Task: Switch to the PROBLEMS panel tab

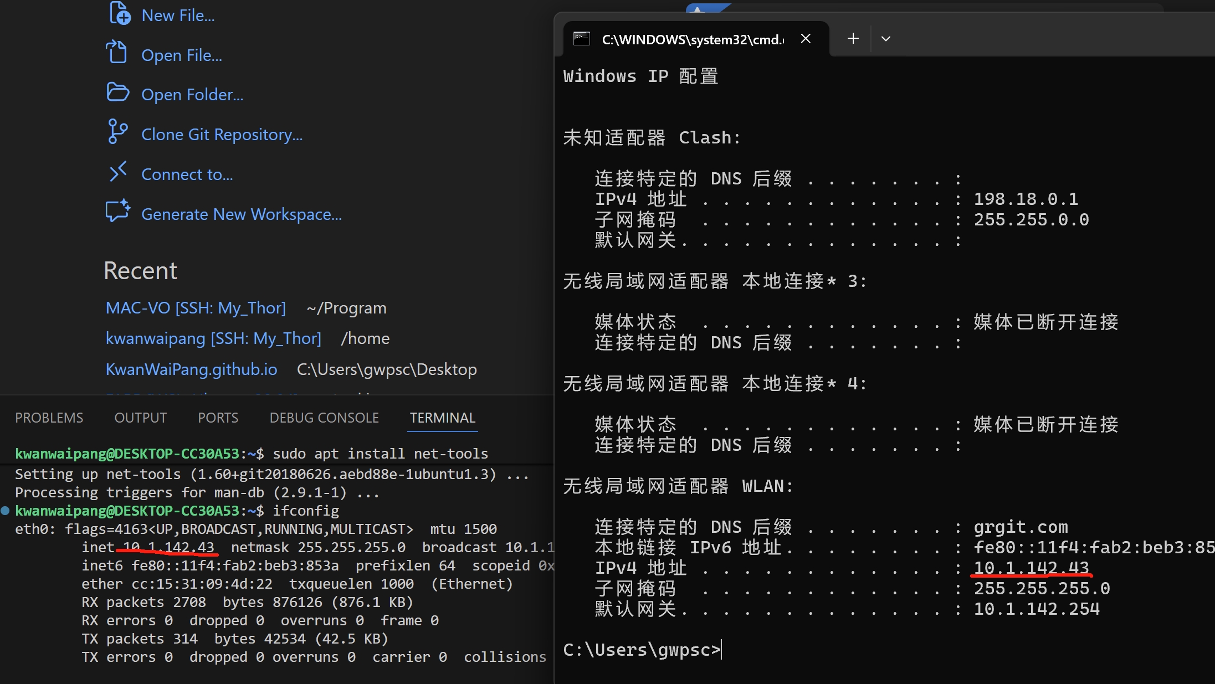Action: coord(49,418)
